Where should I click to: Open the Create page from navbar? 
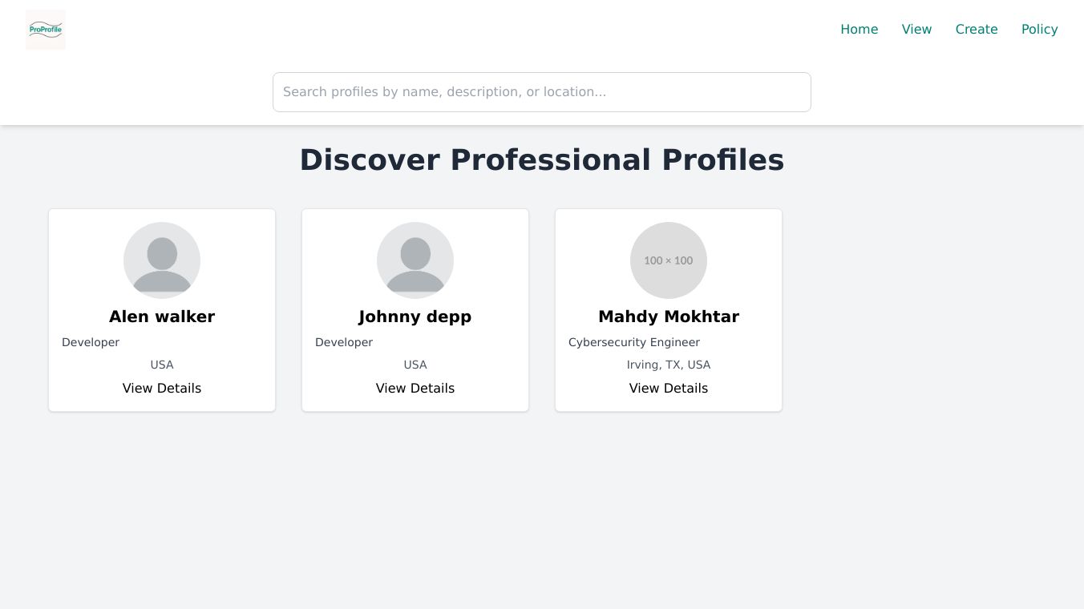[x=977, y=30]
